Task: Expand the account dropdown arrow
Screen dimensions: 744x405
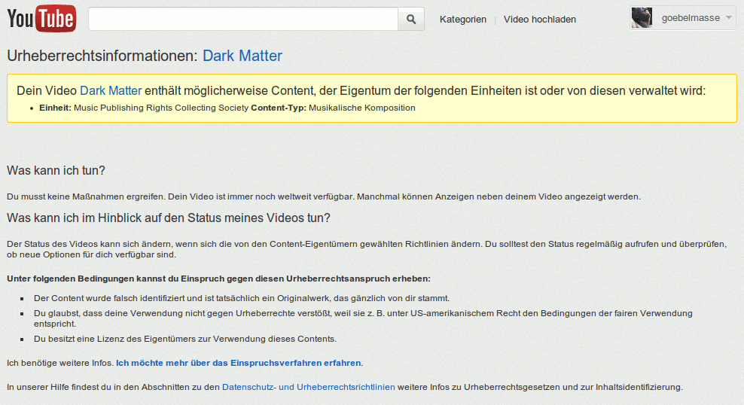Action: tap(729, 17)
